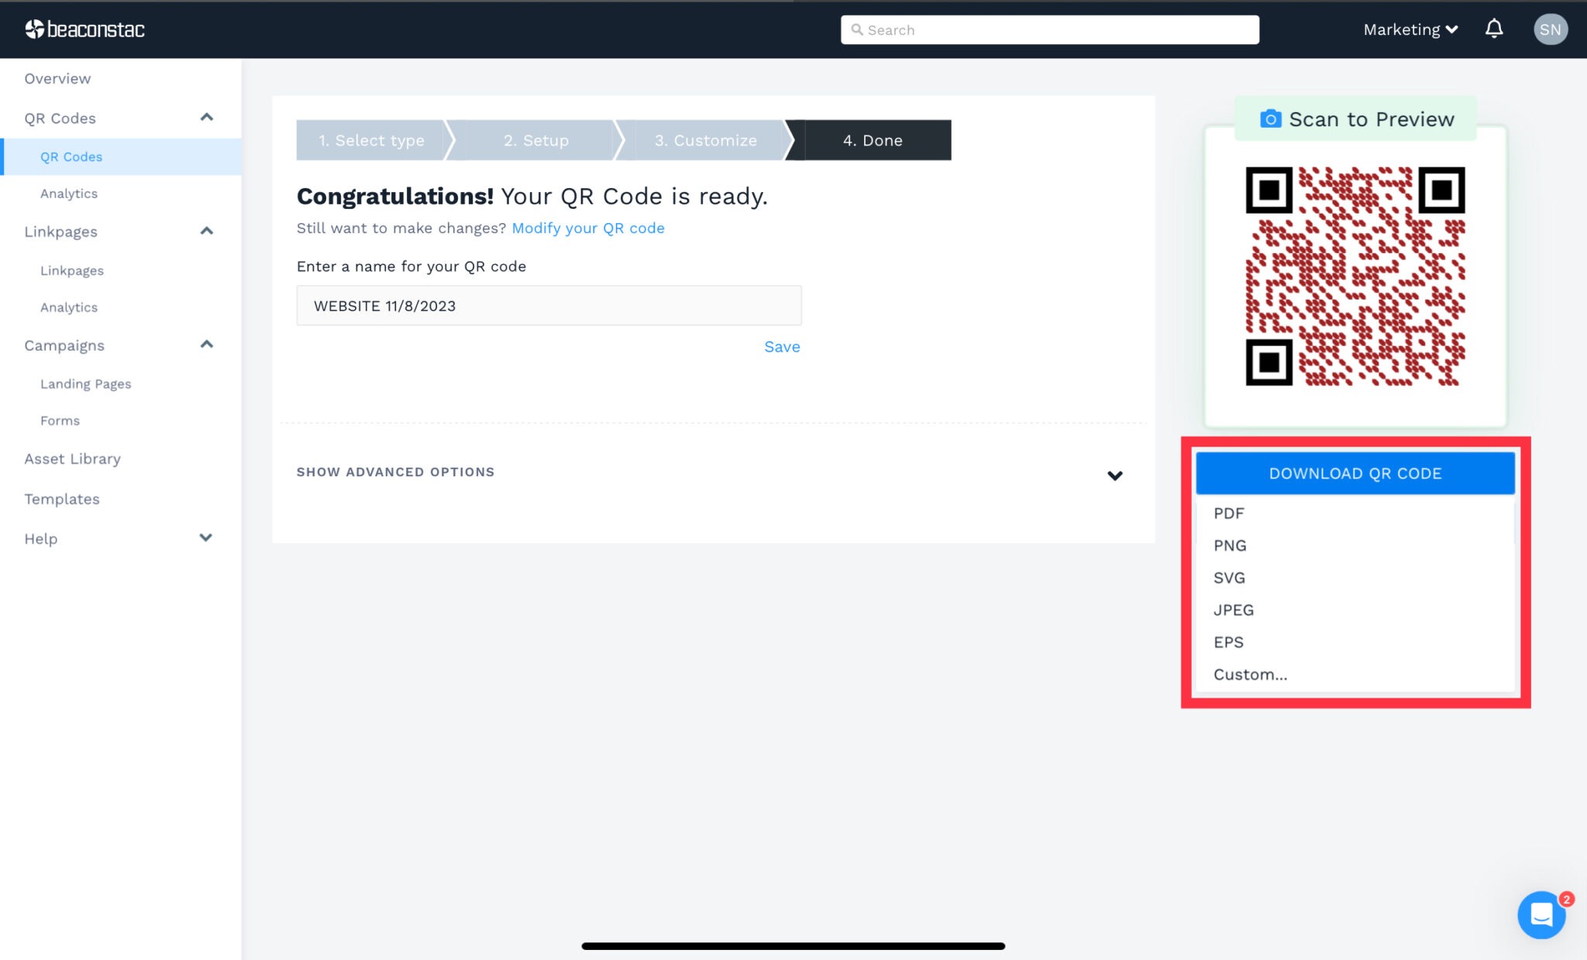Viewport: 1587px width, 960px height.
Task: Open the Asset Library page
Action: (x=72, y=458)
